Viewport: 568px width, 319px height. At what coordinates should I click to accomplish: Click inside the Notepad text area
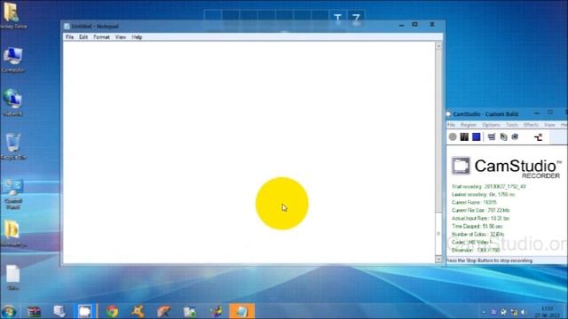pos(248,152)
